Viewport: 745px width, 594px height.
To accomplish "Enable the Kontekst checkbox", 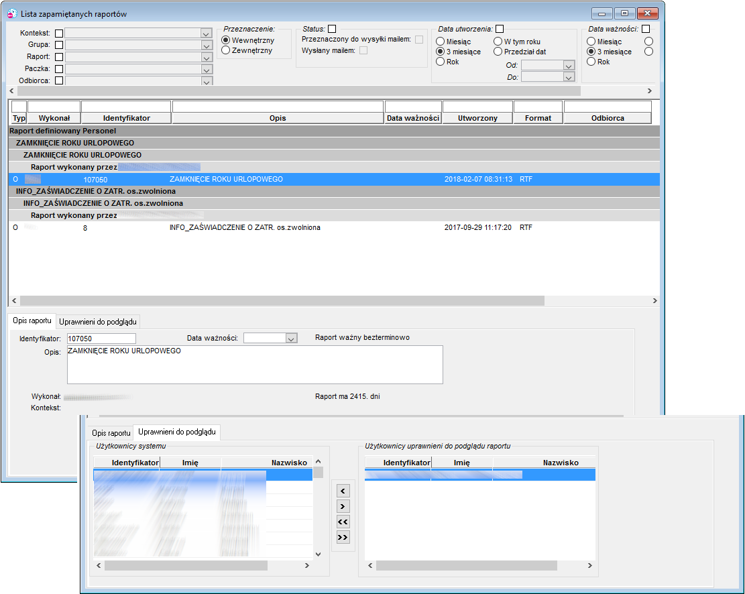I will tap(59, 34).
